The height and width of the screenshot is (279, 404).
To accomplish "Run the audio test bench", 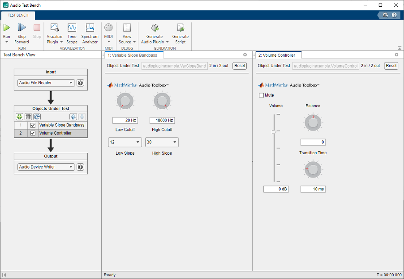I will 6,28.
